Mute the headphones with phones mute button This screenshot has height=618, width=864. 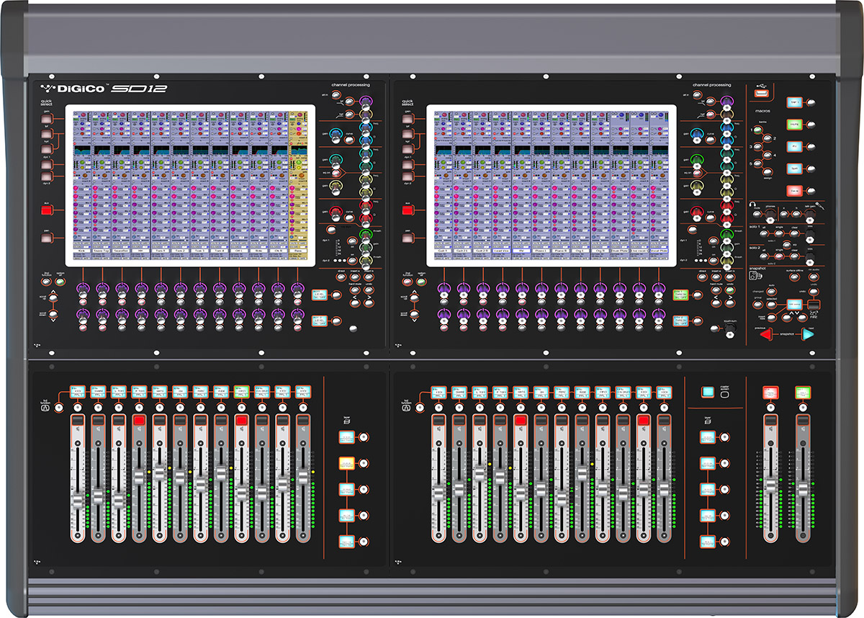pos(757,215)
